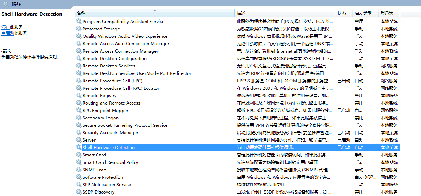Click the SNMP Trap service gear icon
This screenshot has height=196, width=421.
click(79, 170)
